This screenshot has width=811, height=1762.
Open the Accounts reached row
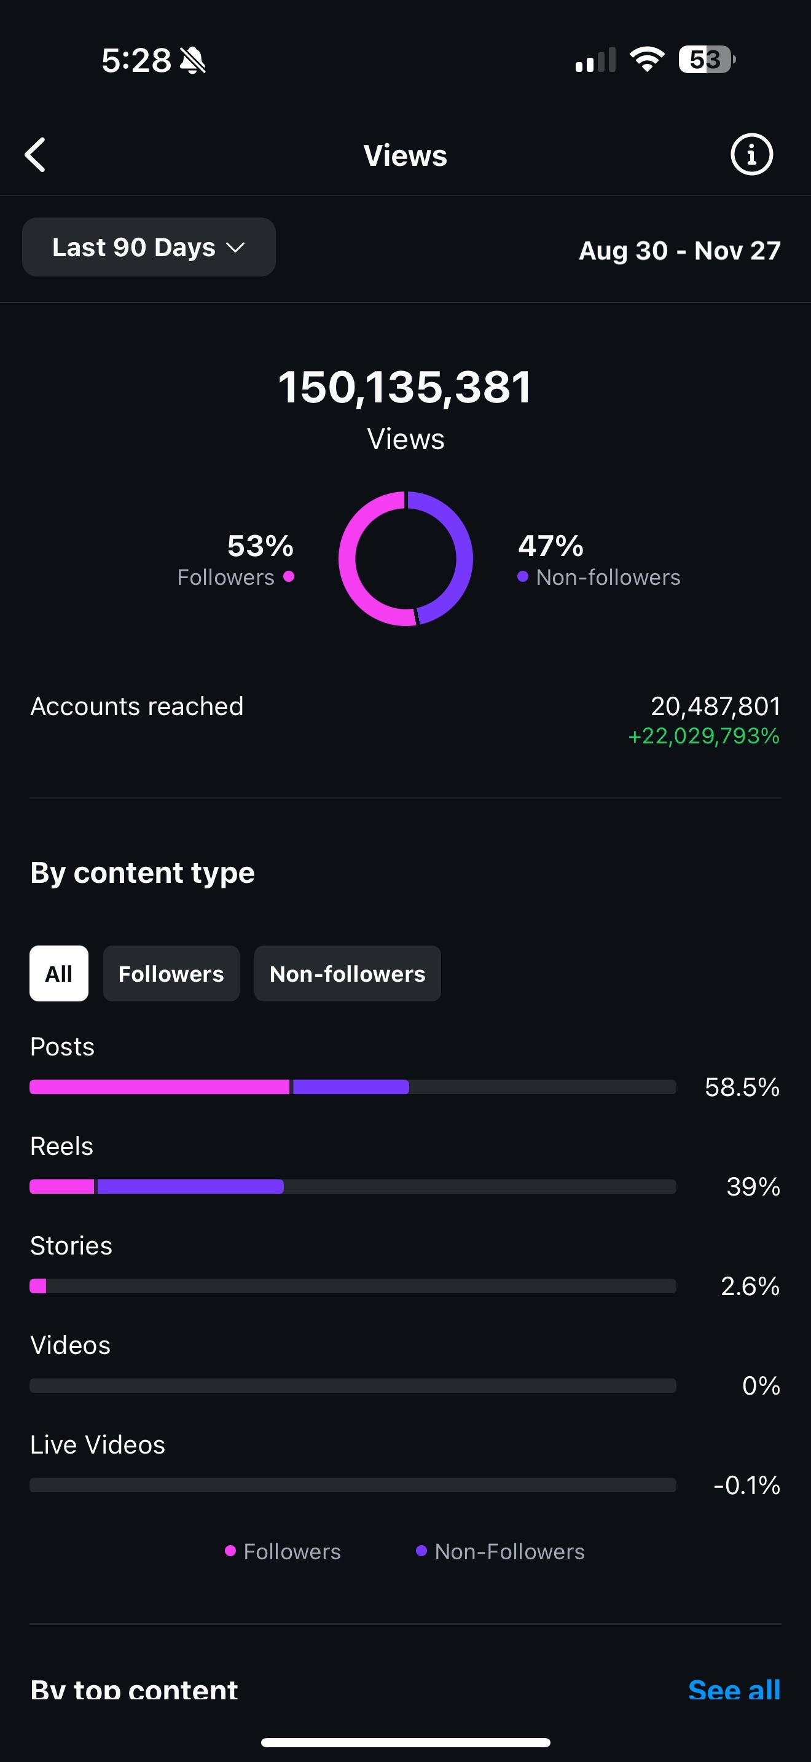point(405,718)
